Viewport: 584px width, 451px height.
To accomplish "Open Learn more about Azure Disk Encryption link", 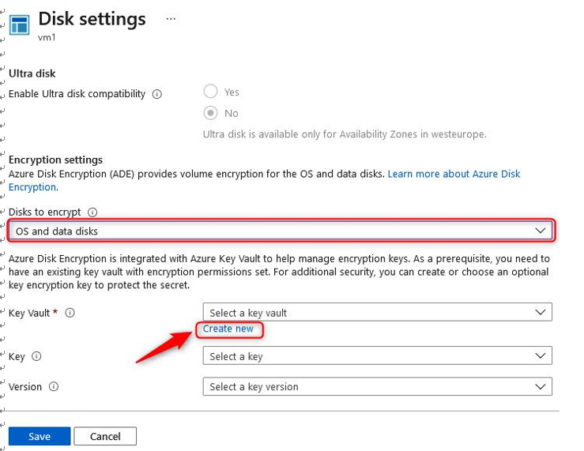I will point(264,180).
